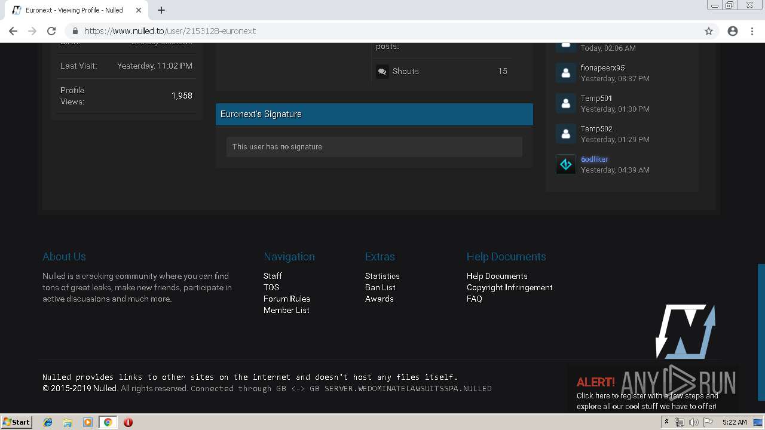Open the Forum Rules link
This screenshot has width=765, height=430.
click(x=287, y=299)
